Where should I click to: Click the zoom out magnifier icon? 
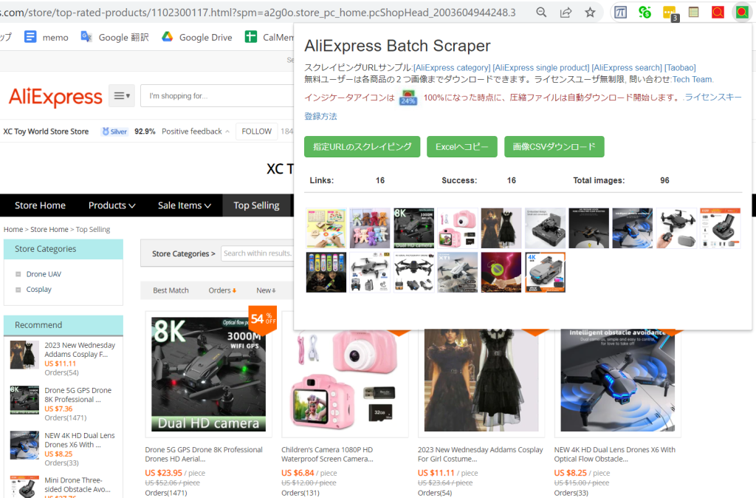pos(541,12)
